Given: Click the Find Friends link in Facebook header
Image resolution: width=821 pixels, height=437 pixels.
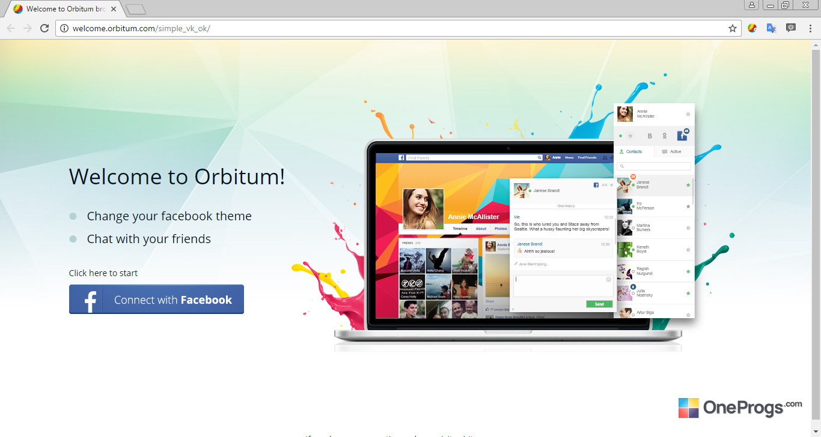Looking at the screenshot, I should [587, 158].
